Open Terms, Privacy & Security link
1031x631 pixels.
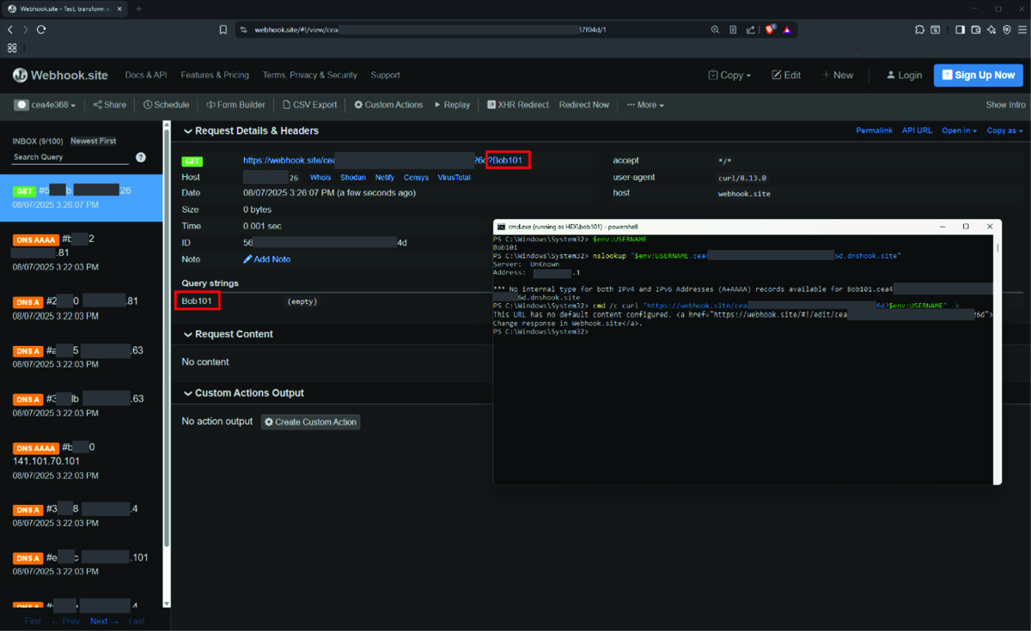point(310,75)
